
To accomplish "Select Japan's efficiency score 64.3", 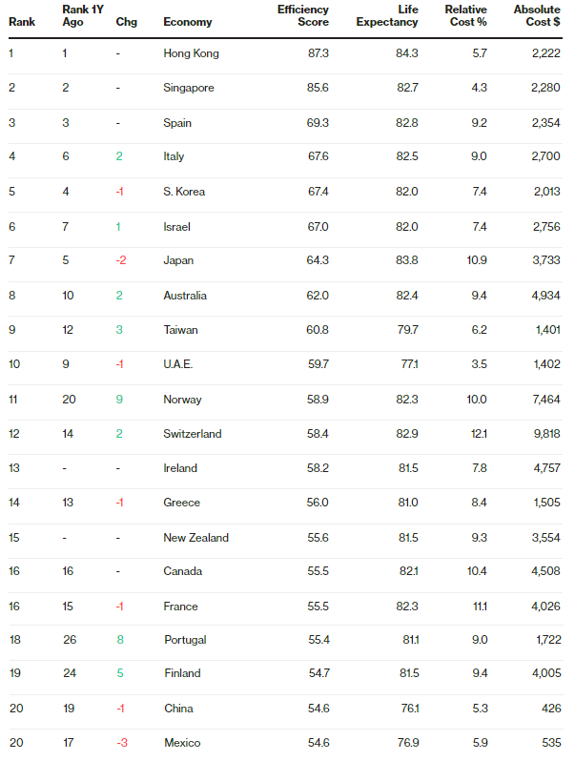I will [x=318, y=260].
